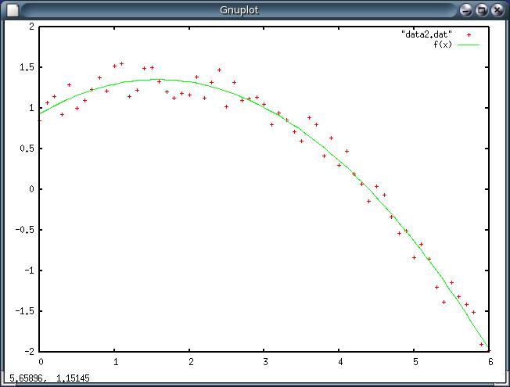510x387 pixels.
Task: Click the x-axis tick label 4
Action: pyautogui.click(x=340, y=361)
